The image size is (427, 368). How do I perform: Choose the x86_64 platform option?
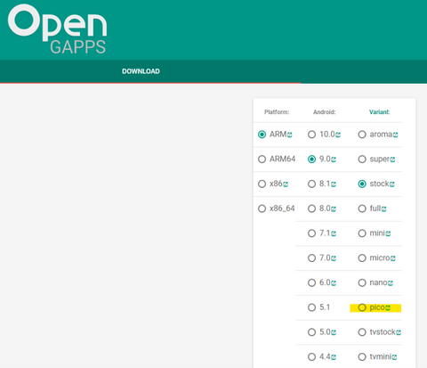tap(262, 209)
